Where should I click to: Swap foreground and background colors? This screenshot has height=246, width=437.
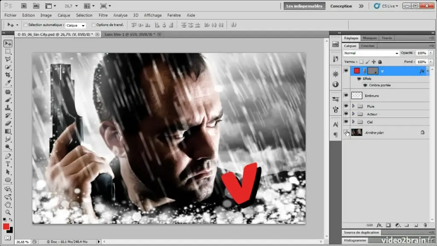[x=11, y=220]
